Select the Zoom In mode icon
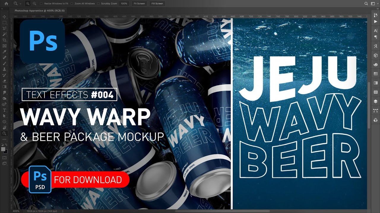Screen dimensions: 380x213 click(x=28, y=4)
